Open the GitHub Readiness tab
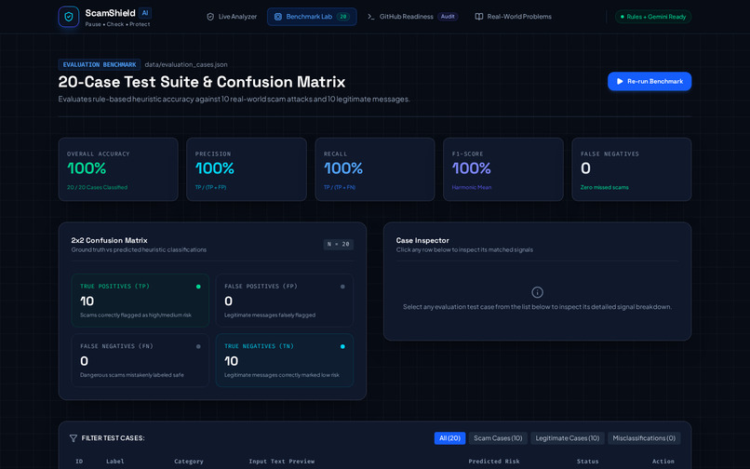 point(412,17)
